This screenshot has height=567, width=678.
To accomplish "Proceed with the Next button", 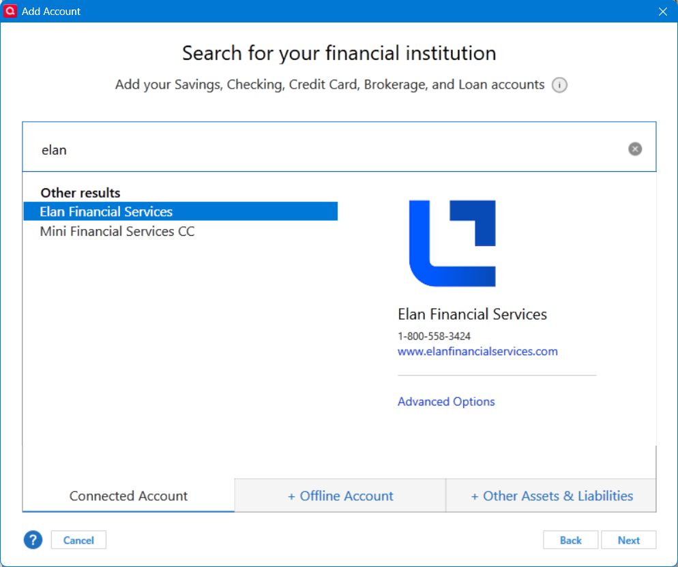I will (x=628, y=540).
